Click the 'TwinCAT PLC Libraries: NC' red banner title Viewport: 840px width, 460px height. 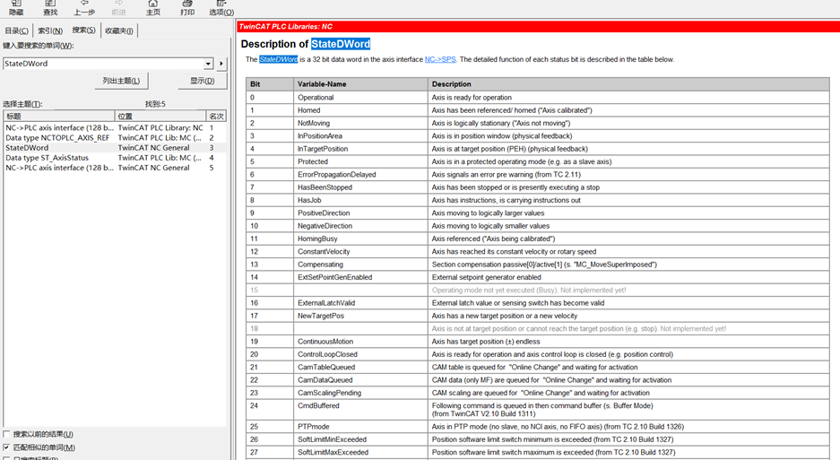[286, 26]
